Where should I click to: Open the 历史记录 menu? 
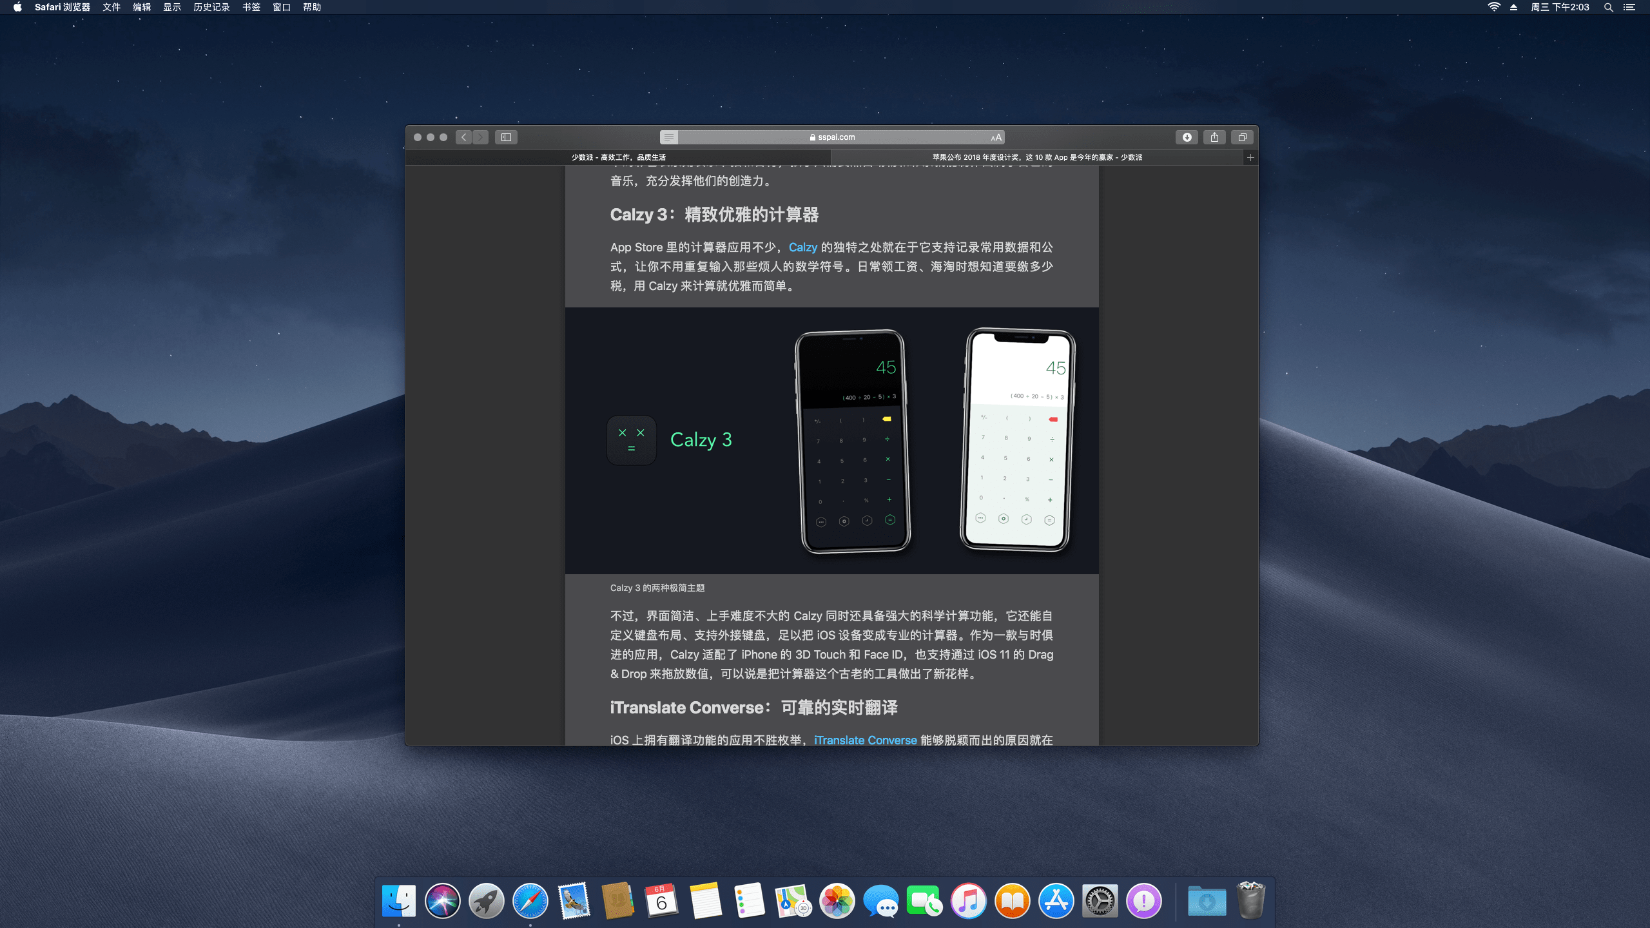pyautogui.click(x=211, y=7)
